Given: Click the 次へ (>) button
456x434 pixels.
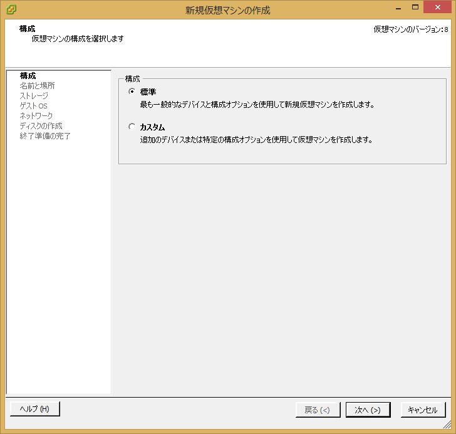Looking at the screenshot, I should [368, 410].
